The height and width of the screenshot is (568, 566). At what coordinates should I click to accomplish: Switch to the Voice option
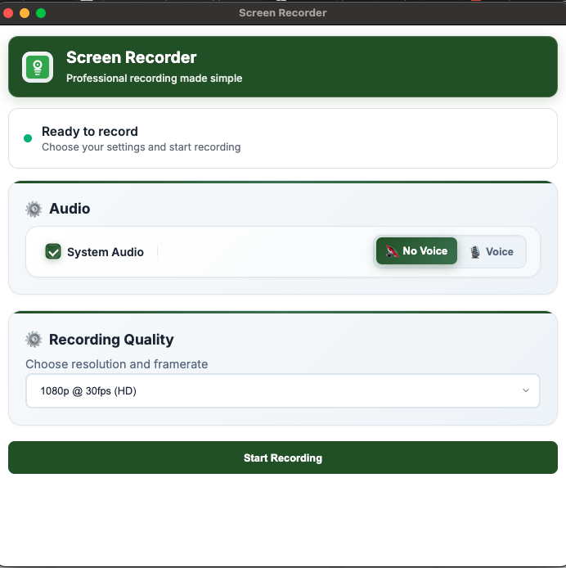(492, 252)
